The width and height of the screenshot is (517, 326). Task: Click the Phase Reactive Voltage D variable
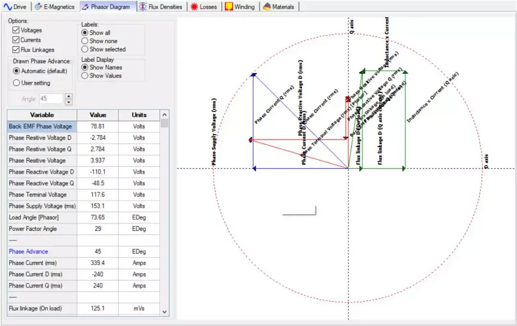coord(41,172)
